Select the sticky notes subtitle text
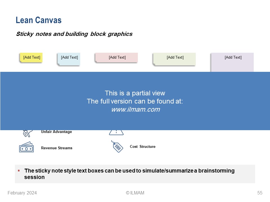 click(74, 34)
